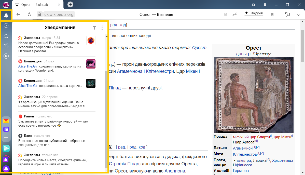Open the tab groups icon in title bar
The height and width of the screenshot is (175, 305).
click(254, 5)
